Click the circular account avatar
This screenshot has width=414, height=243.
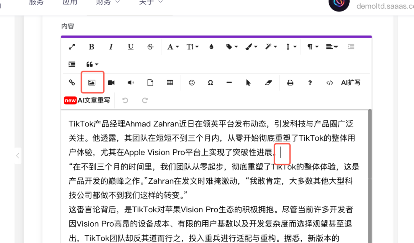click(339, 3)
